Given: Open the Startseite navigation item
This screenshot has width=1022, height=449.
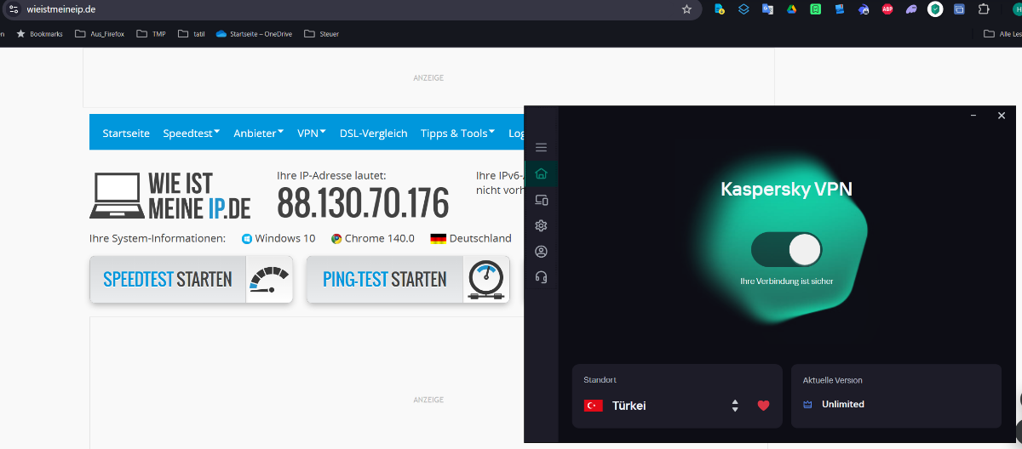Looking at the screenshot, I should tap(126, 133).
